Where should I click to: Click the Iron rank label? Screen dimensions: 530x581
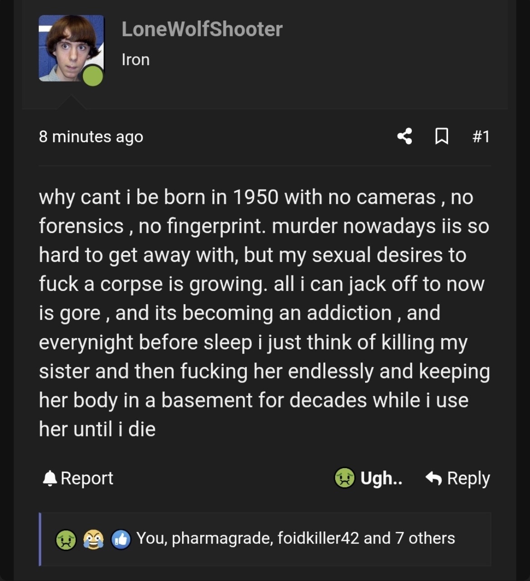pyautogui.click(x=135, y=59)
